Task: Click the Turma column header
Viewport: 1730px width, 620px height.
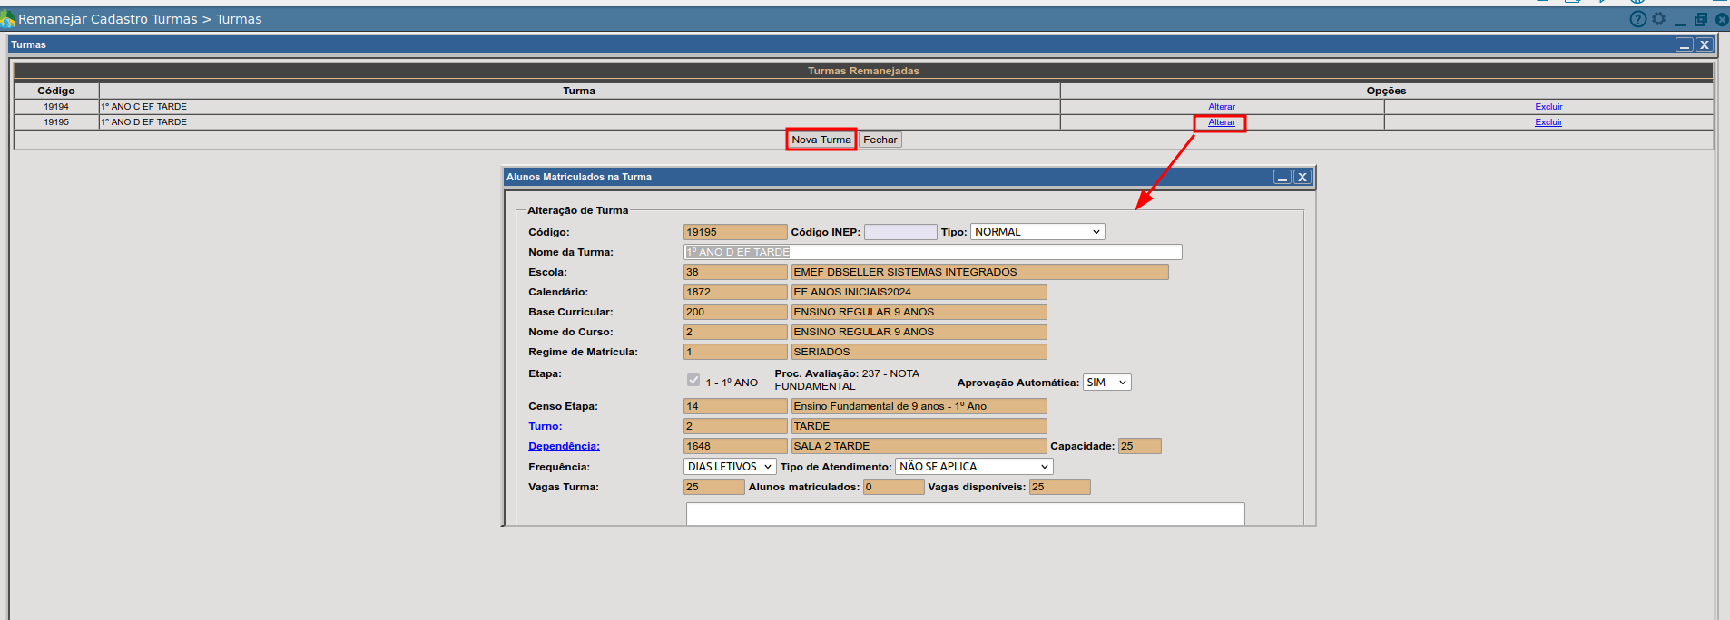Action: tap(579, 91)
